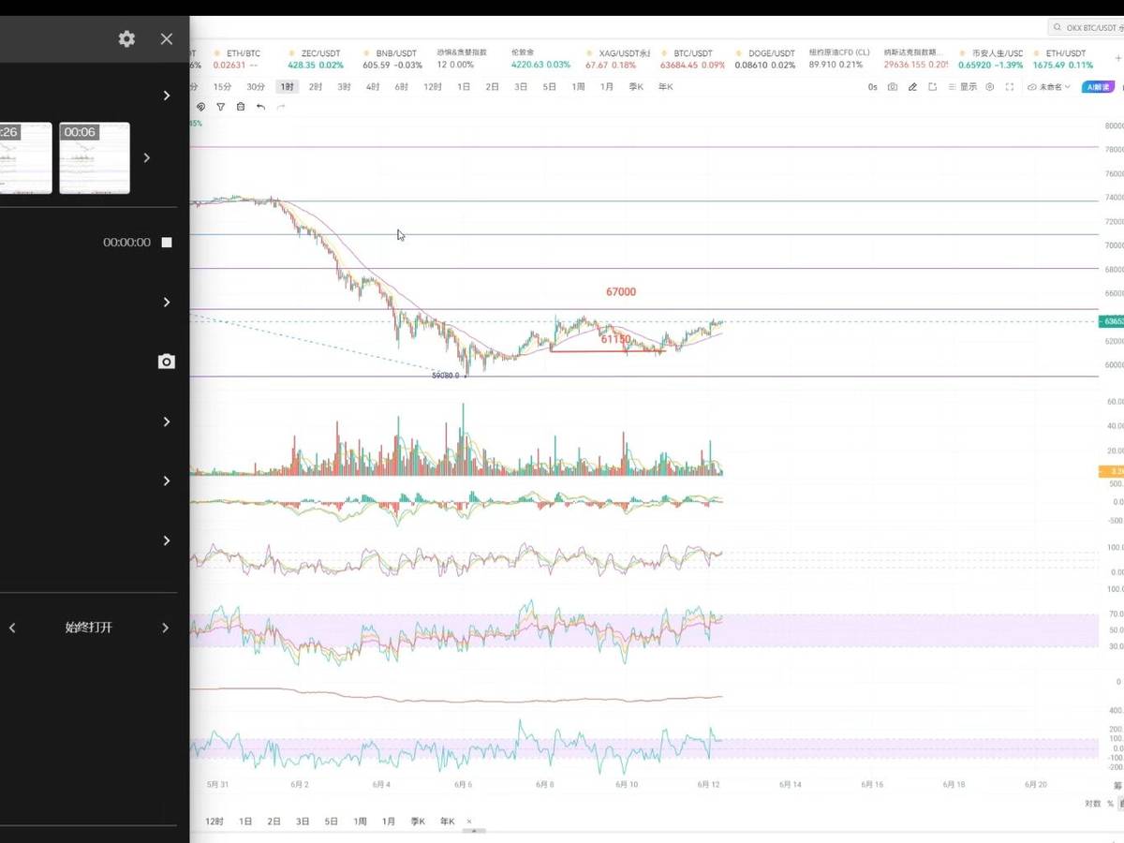Image resolution: width=1124 pixels, height=843 pixels.
Task: Click the 59080.0 low price label
Action: point(446,376)
